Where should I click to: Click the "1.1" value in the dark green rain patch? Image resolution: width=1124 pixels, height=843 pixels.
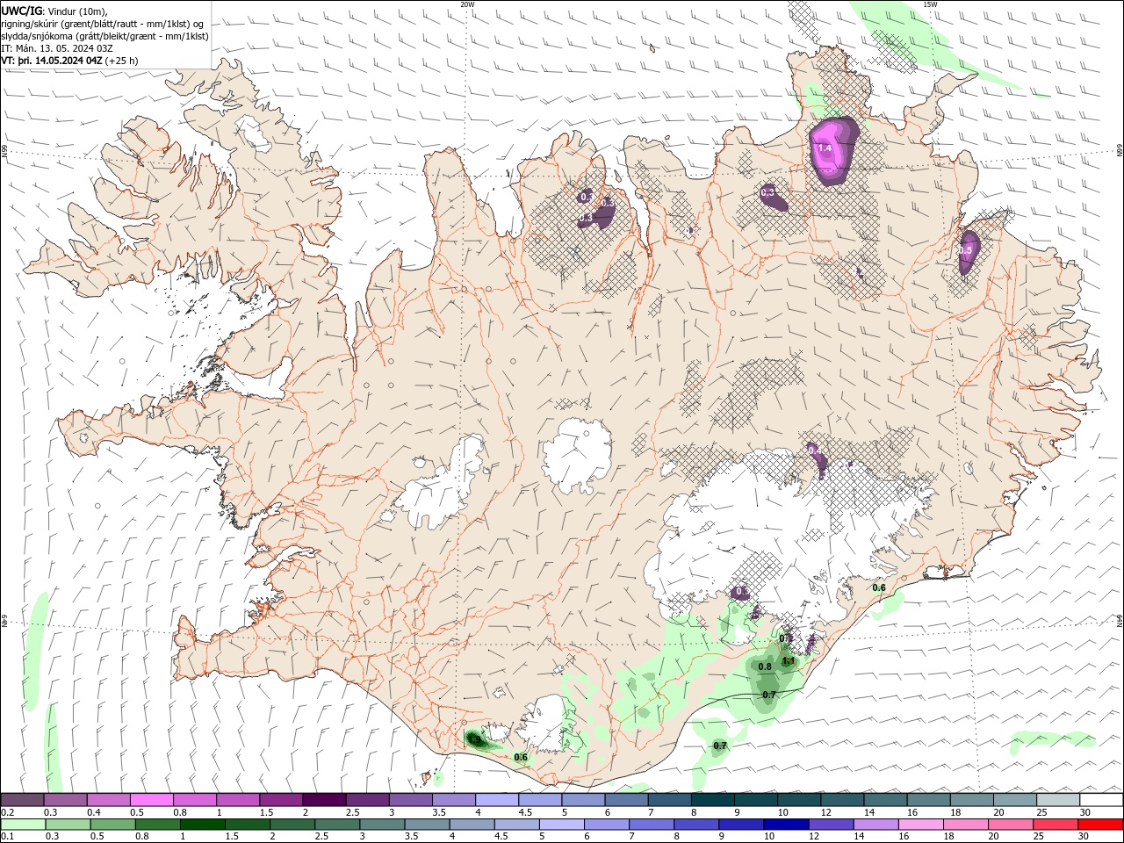[x=789, y=660]
